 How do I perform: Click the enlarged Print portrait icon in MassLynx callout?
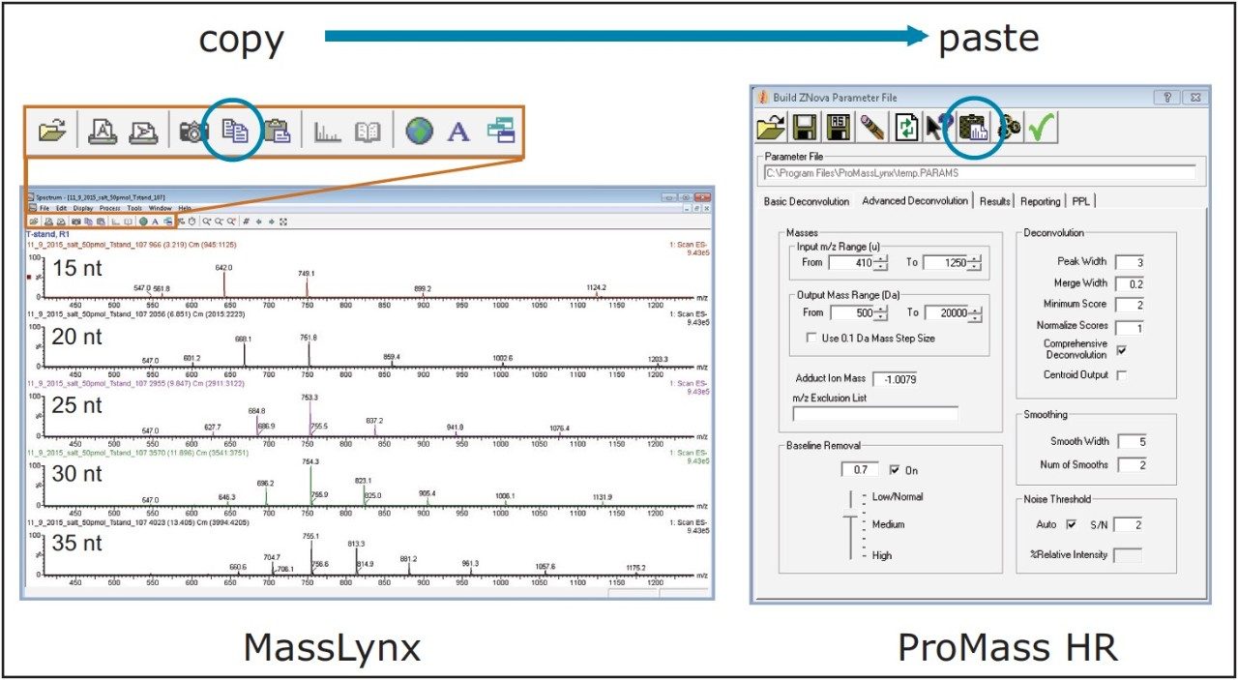click(x=103, y=132)
